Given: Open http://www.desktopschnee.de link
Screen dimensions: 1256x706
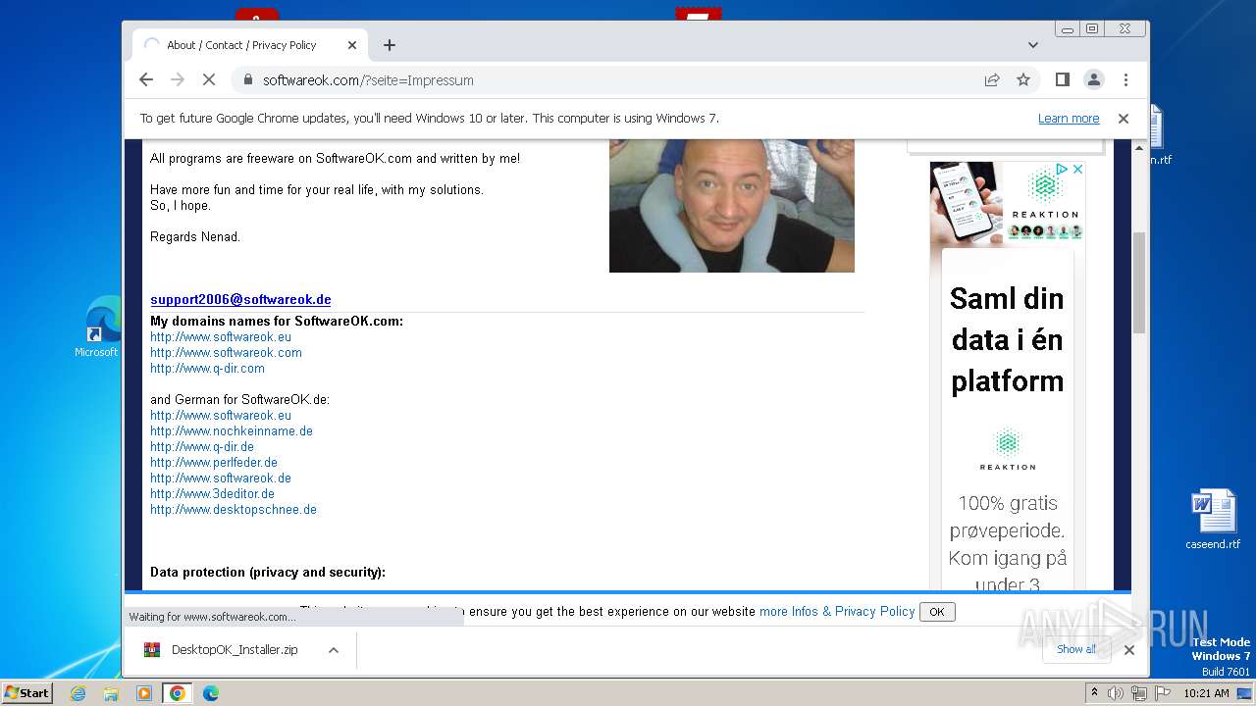Looking at the screenshot, I should coord(234,510).
